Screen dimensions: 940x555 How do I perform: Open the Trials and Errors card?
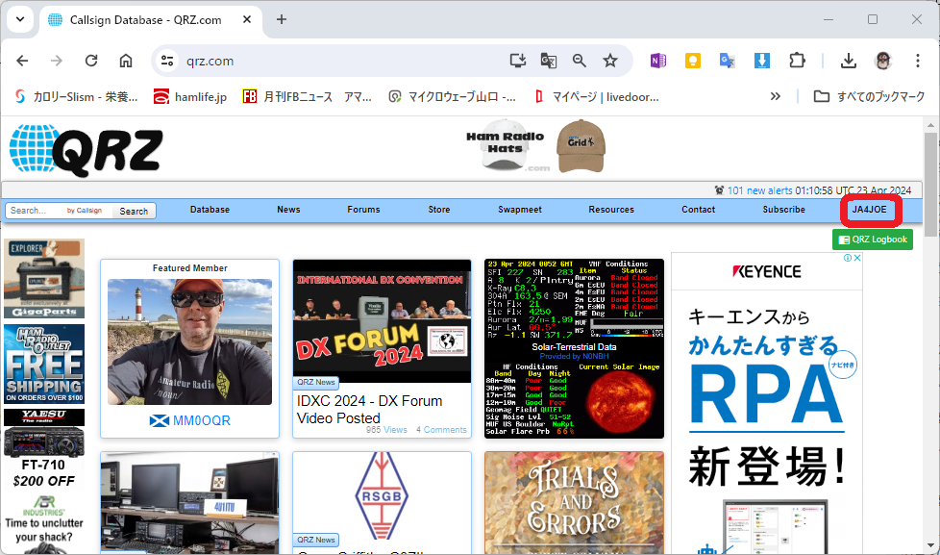575,503
